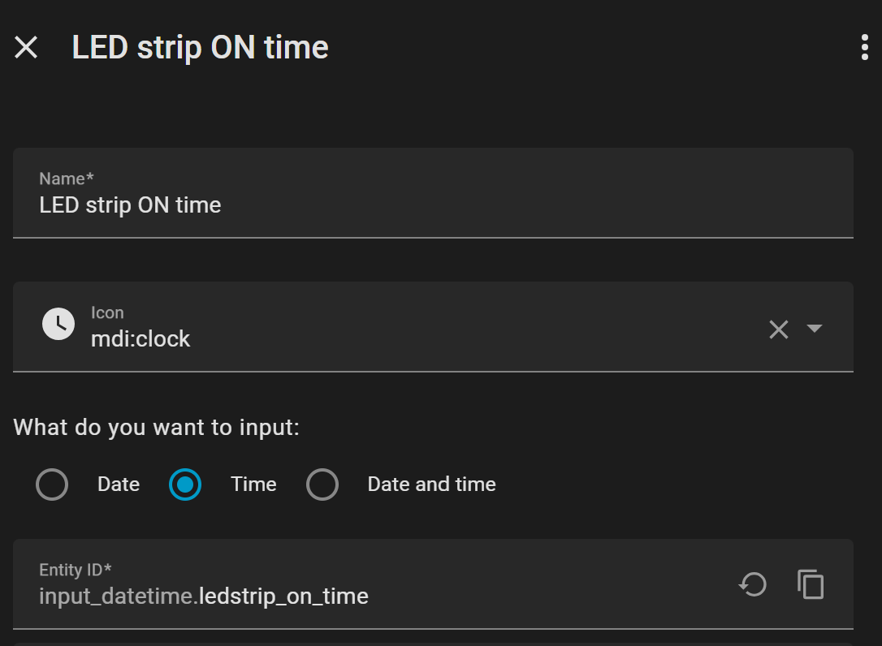Copy the entity ID to clipboard
The image size is (882, 646).
[x=811, y=584]
